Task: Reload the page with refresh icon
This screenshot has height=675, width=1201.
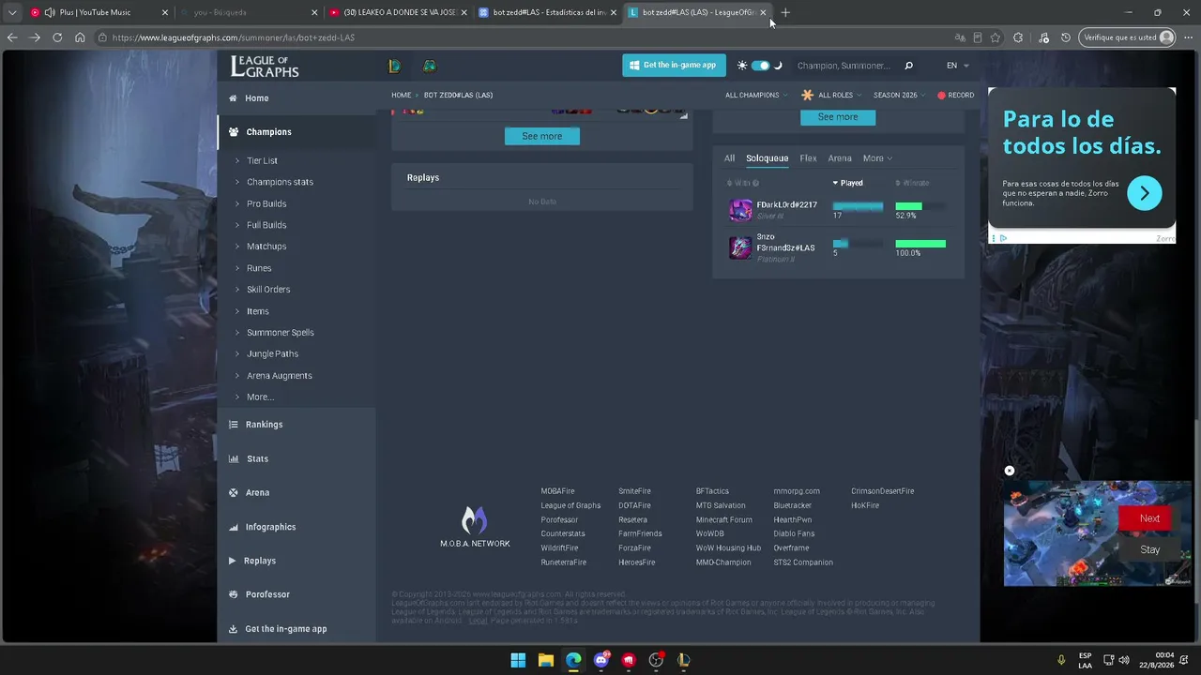Action: [x=57, y=37]
